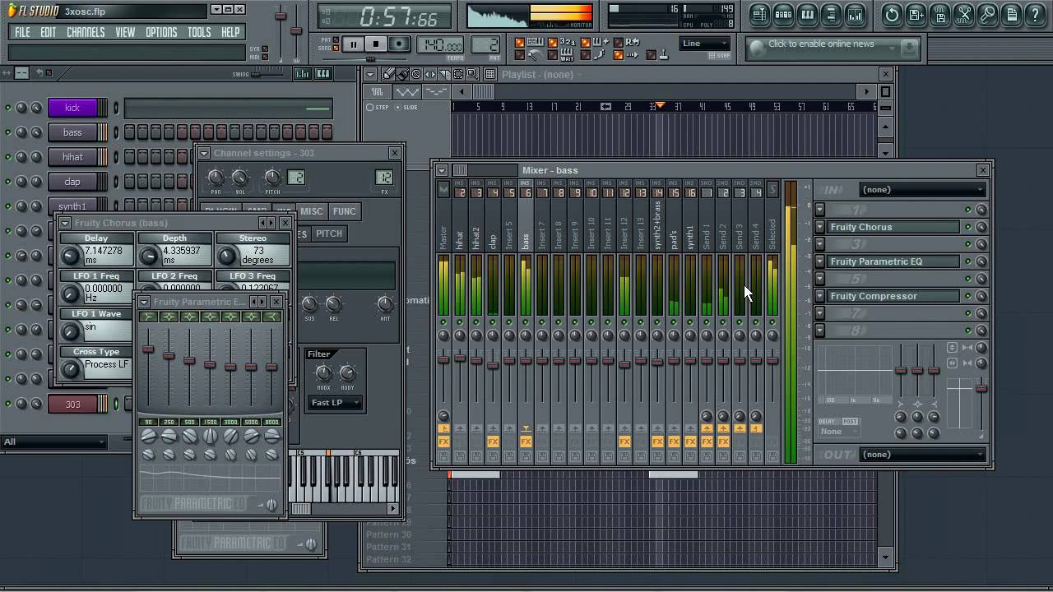Disable Fruity Compressor slot LED

pyautogui.click(x=968, y=296)
